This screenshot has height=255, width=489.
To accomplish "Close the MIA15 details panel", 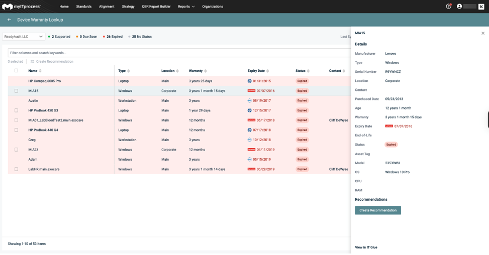I will 483,33.
